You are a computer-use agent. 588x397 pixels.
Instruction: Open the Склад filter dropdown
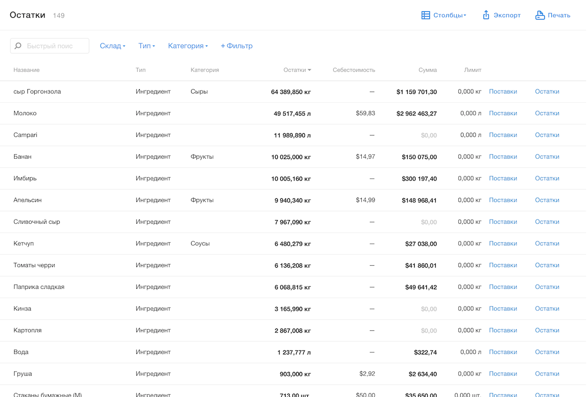coord(112,46)
